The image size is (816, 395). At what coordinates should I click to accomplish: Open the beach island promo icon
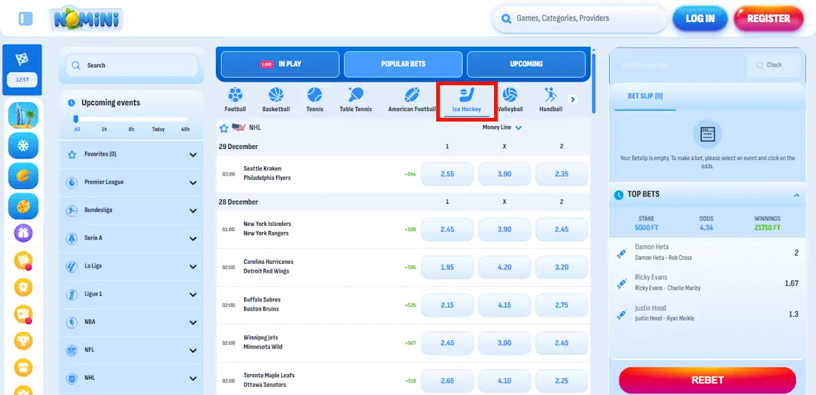coord(24,115)
